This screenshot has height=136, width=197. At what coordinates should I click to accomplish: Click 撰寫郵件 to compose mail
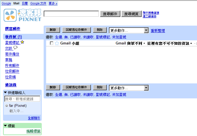click(13, 29)
